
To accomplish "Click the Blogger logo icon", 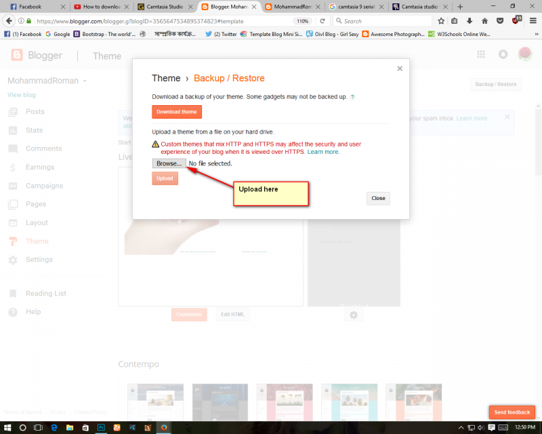I will pos(17,55).
